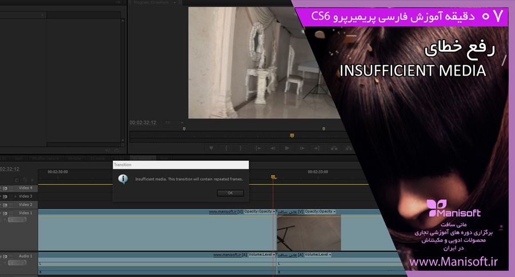Click timeline ruler at 00:02:30:00
This screenshot has height=277, width=515.
pyautogui.click(x=58, y=172)
